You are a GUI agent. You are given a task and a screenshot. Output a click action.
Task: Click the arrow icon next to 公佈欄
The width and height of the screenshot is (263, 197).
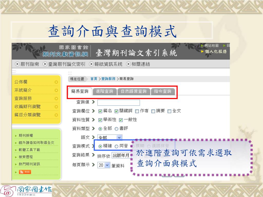pos(56,82)
